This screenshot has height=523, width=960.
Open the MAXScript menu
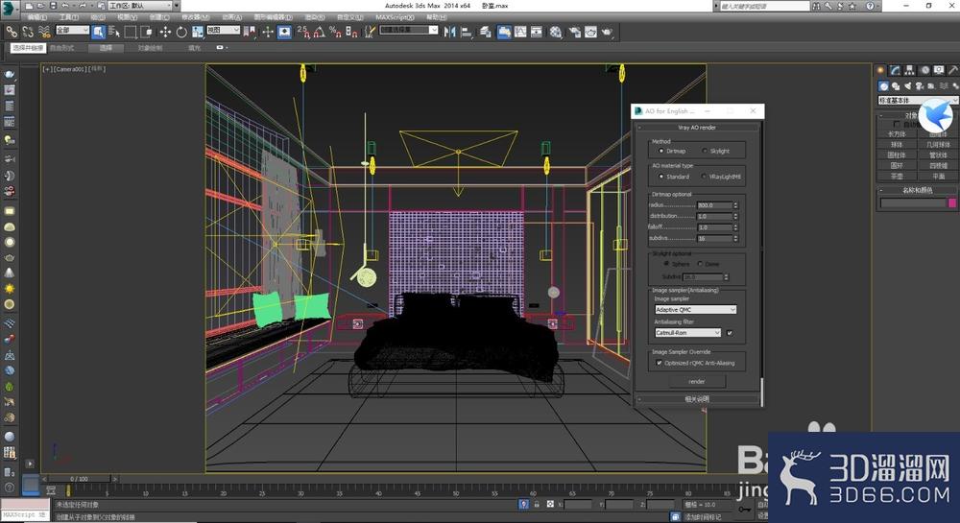[x=395, y=17]
